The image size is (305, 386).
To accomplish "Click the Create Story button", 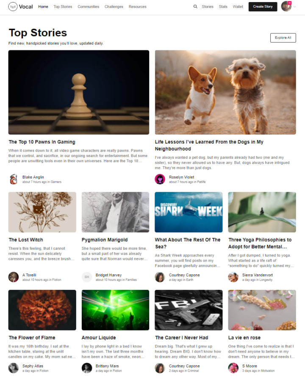I will point(263,7).
